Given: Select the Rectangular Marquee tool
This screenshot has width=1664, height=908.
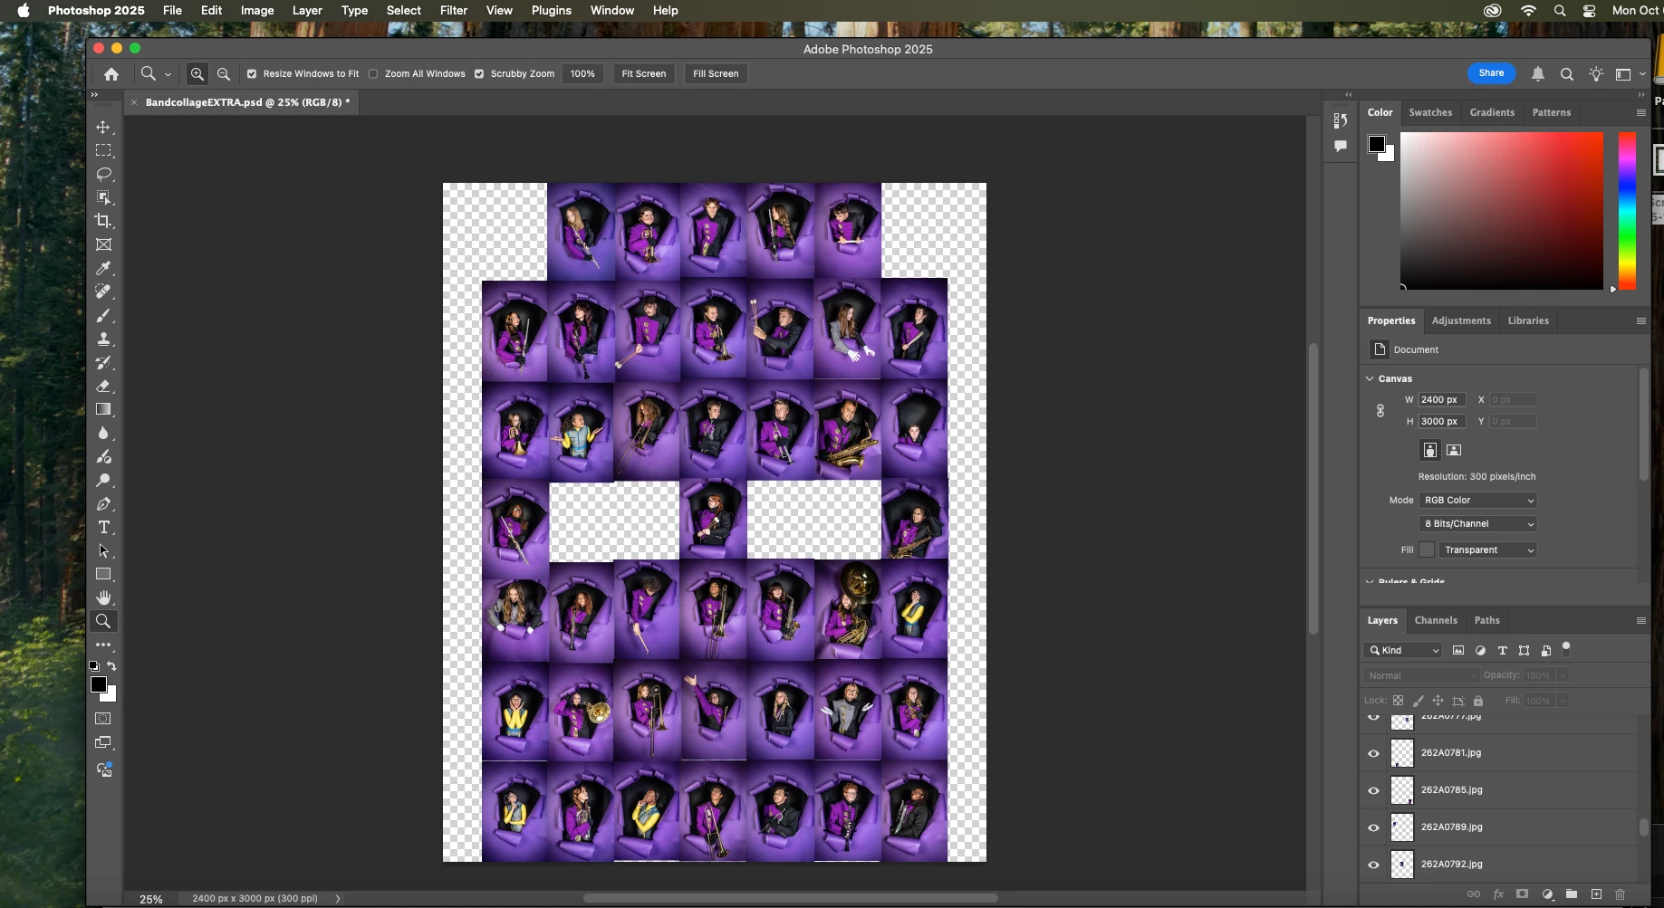Looking at the screenshot, I should pos(103,150).
